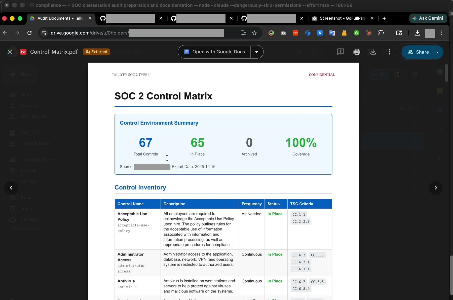The width and height of the screenshot is (453, 300).
Task: Close the Screenshot GoFullPage tab
Action: pos(372,18)
